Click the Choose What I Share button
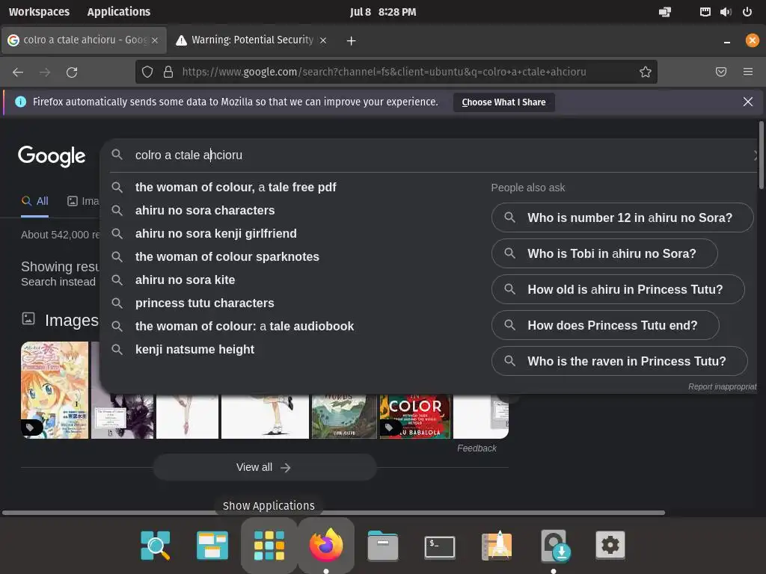 point(503,102)
